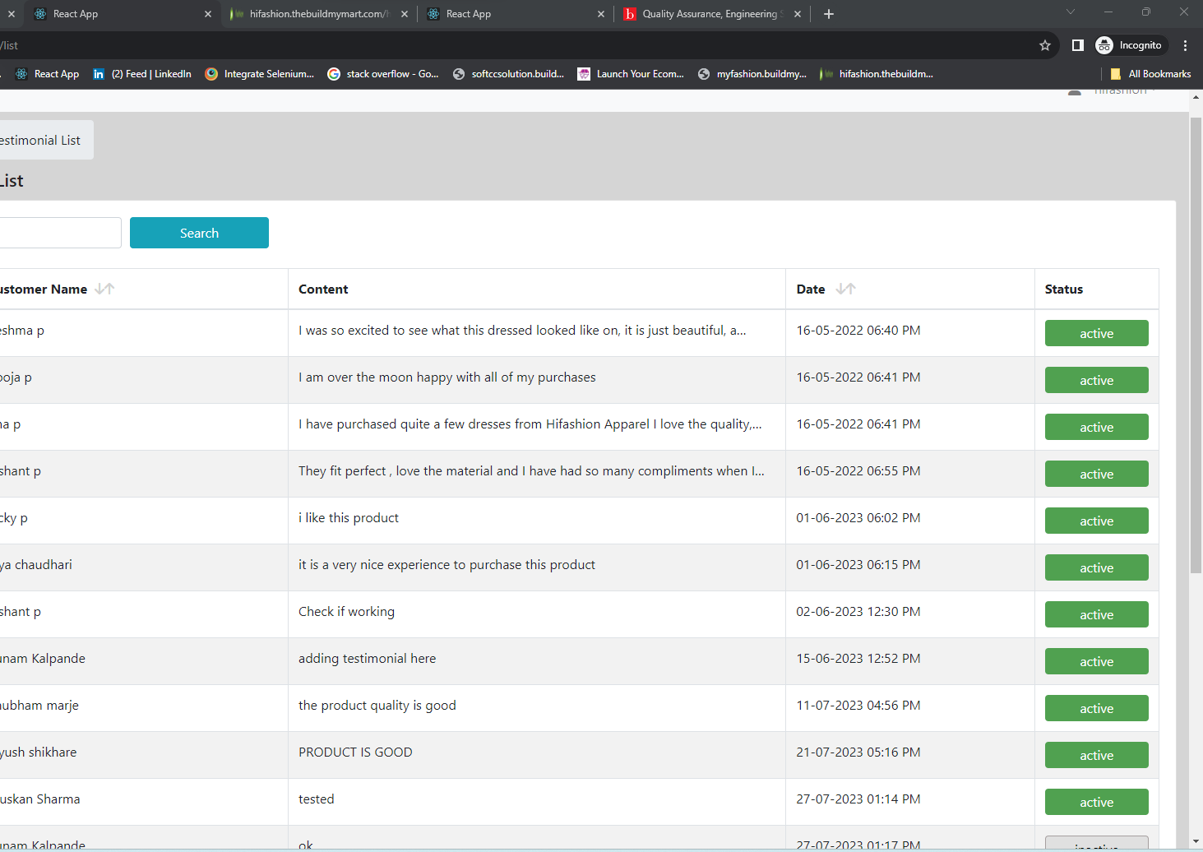Close the hifashion.thebuildmymart.com tab
The width and height of the screenshot is (1203, 852).
(x=405, y=14)
